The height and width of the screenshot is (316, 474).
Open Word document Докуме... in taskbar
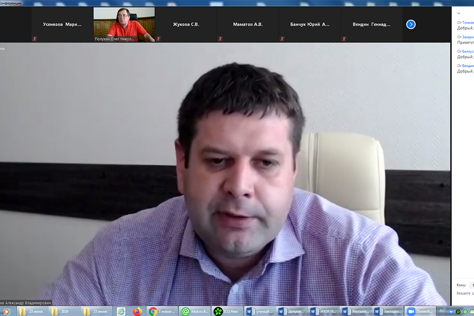click(x=292, y=311)
